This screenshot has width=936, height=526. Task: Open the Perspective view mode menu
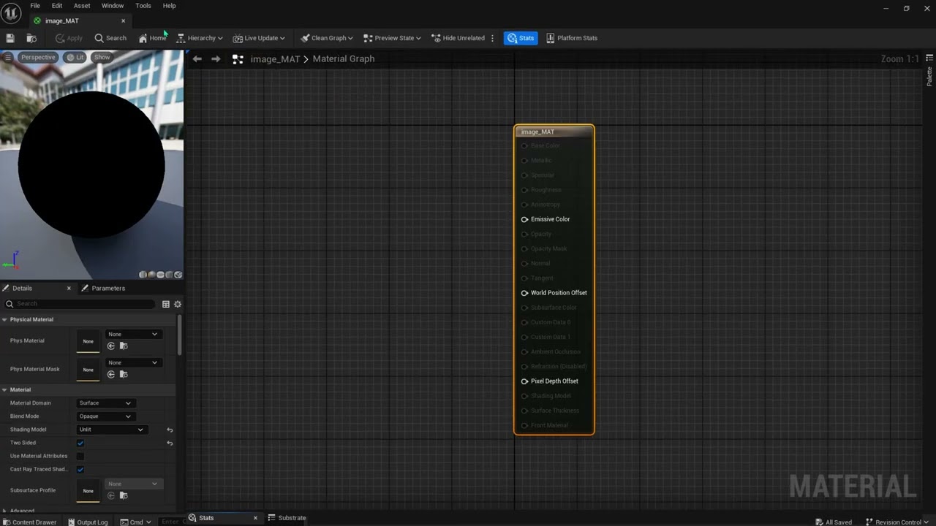pyautogui.click(x=37, y=57)
